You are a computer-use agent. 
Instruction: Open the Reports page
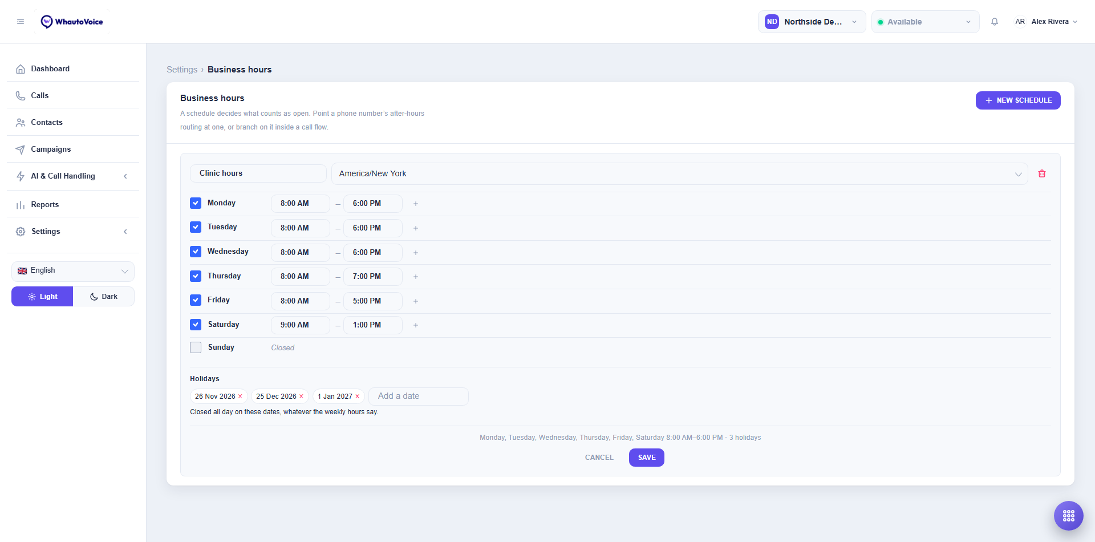(73, 205)
